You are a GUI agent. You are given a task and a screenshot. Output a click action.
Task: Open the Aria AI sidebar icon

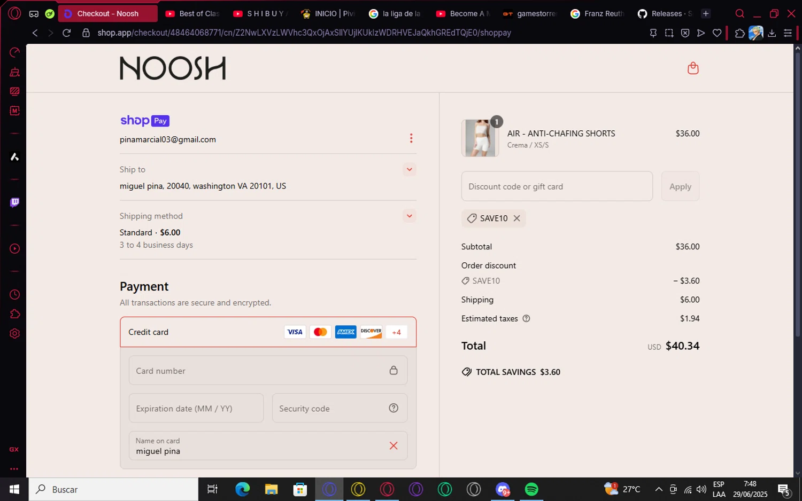15,157
